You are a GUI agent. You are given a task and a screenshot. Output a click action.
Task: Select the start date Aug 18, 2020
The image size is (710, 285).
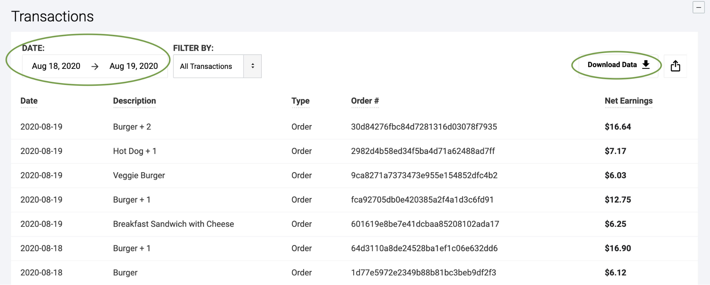[x=56, y=66]
